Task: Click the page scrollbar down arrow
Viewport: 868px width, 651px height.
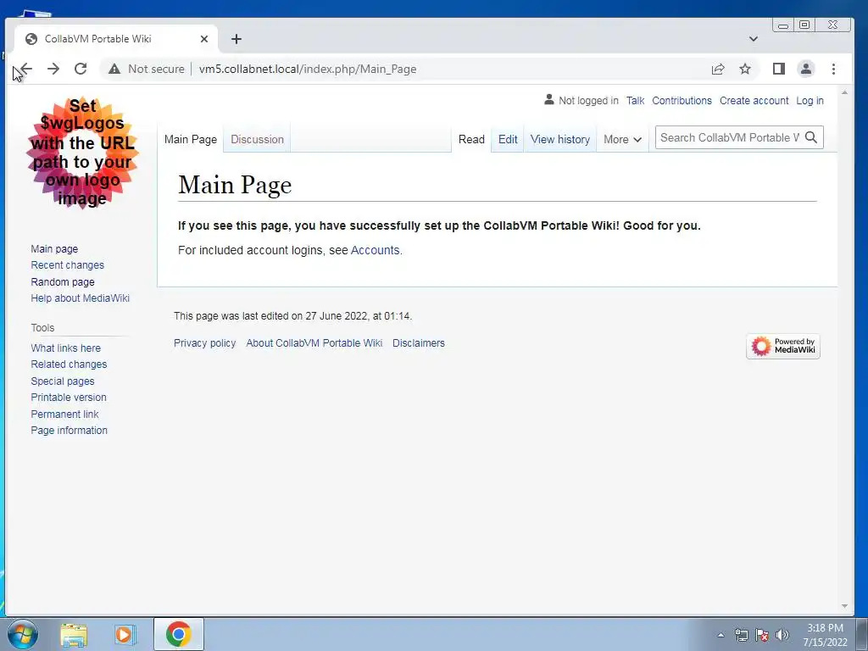Action: (844, 606)
